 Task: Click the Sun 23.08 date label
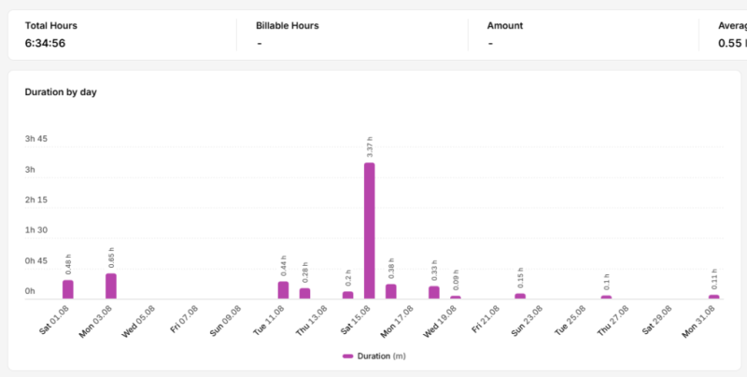pyautogui.click(x=527, y=321)
